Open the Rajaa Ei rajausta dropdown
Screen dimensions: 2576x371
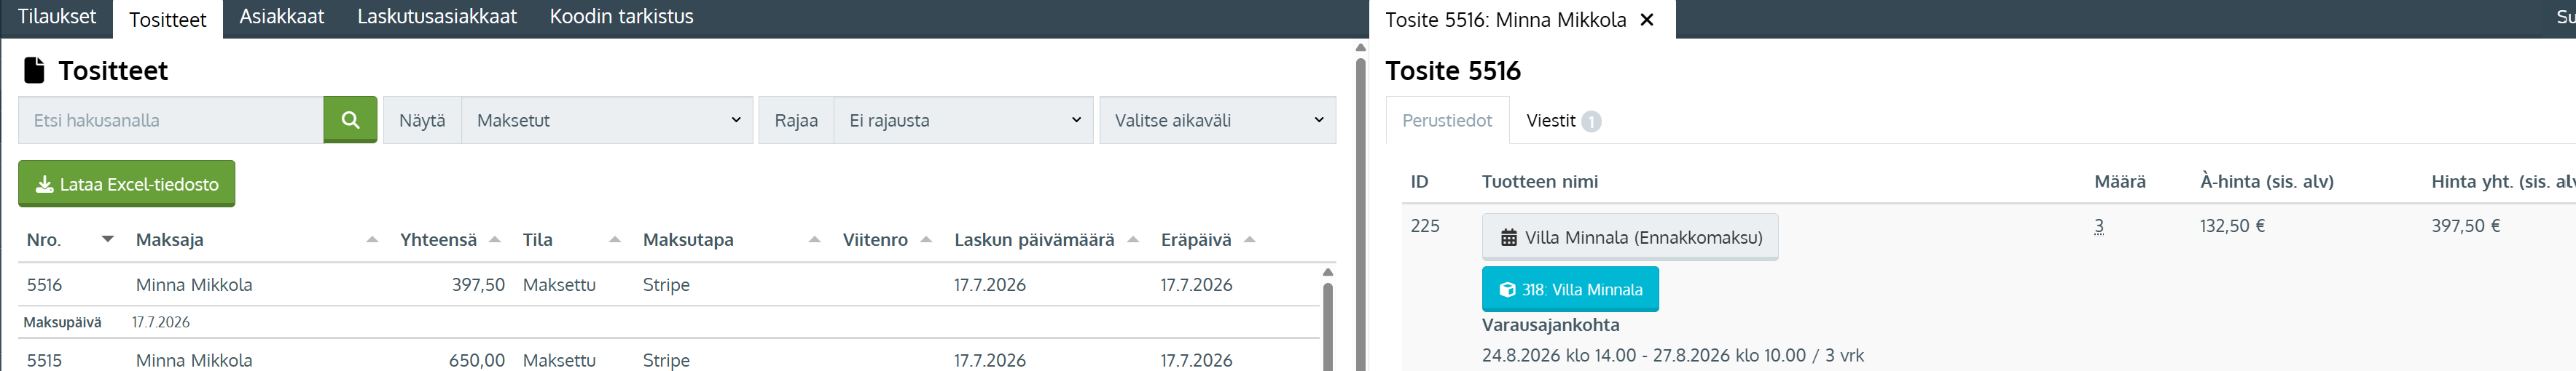[x=963, y=120]
